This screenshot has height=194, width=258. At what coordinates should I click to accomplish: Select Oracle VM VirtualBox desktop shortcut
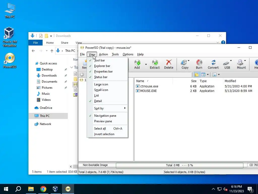click(9, 37)
